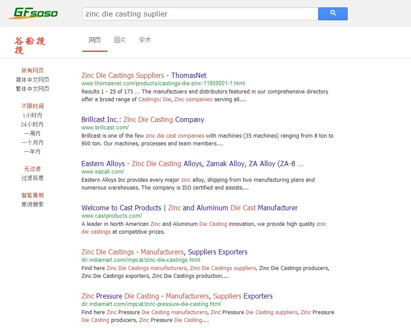Click the red 谷粉搜搜 brand logo

29,45
